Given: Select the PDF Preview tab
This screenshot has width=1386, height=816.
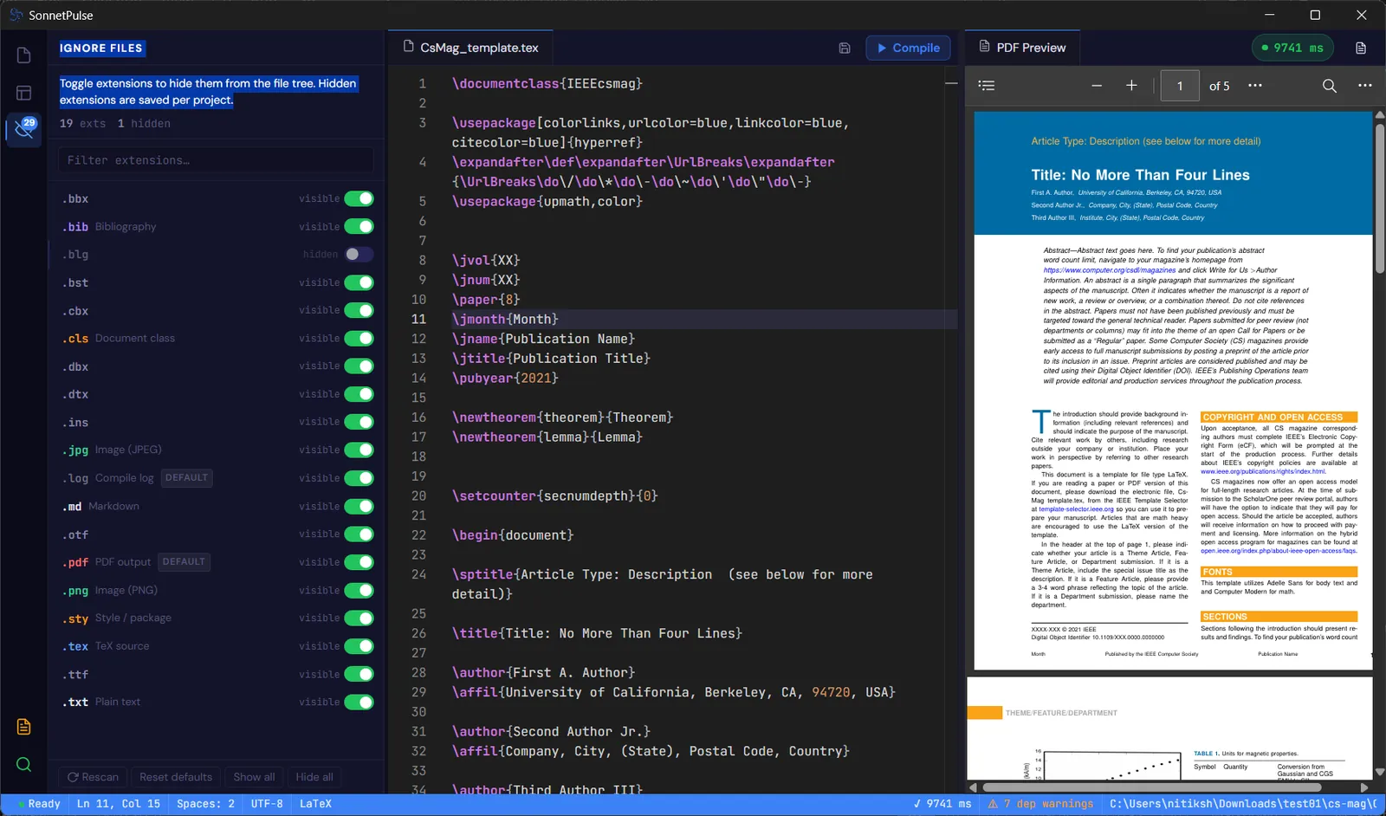Looking at the screenshot, I should point(1022,48).
